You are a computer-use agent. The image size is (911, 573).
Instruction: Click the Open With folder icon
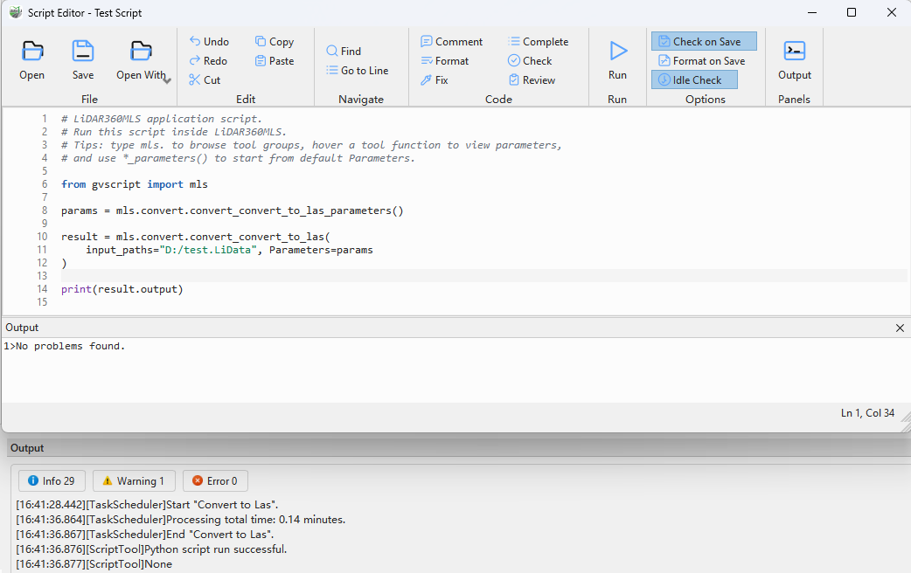click(141, 52)
